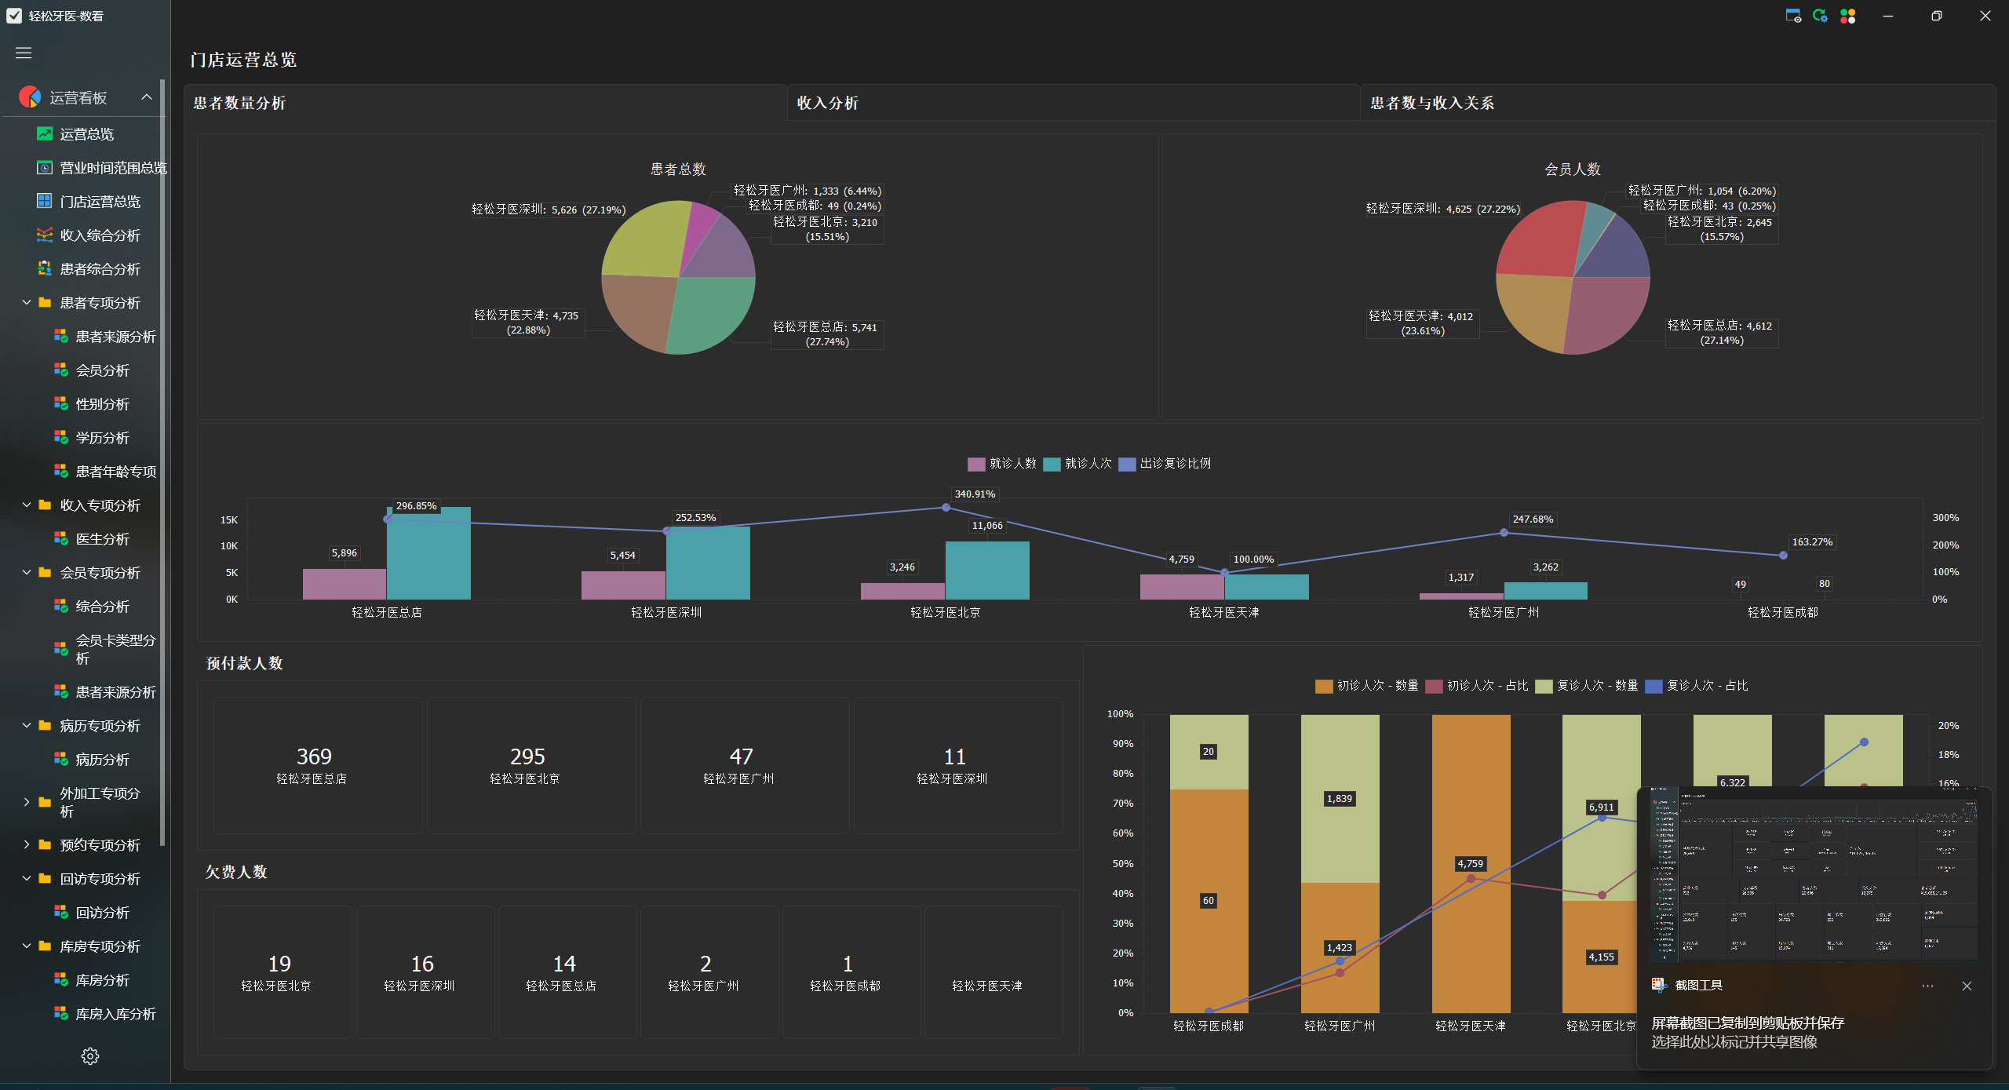Viewport: 2009px width, 1090px height.
Task: Click the screen preview icon in title bar
Action: [x=1793, y=16]
